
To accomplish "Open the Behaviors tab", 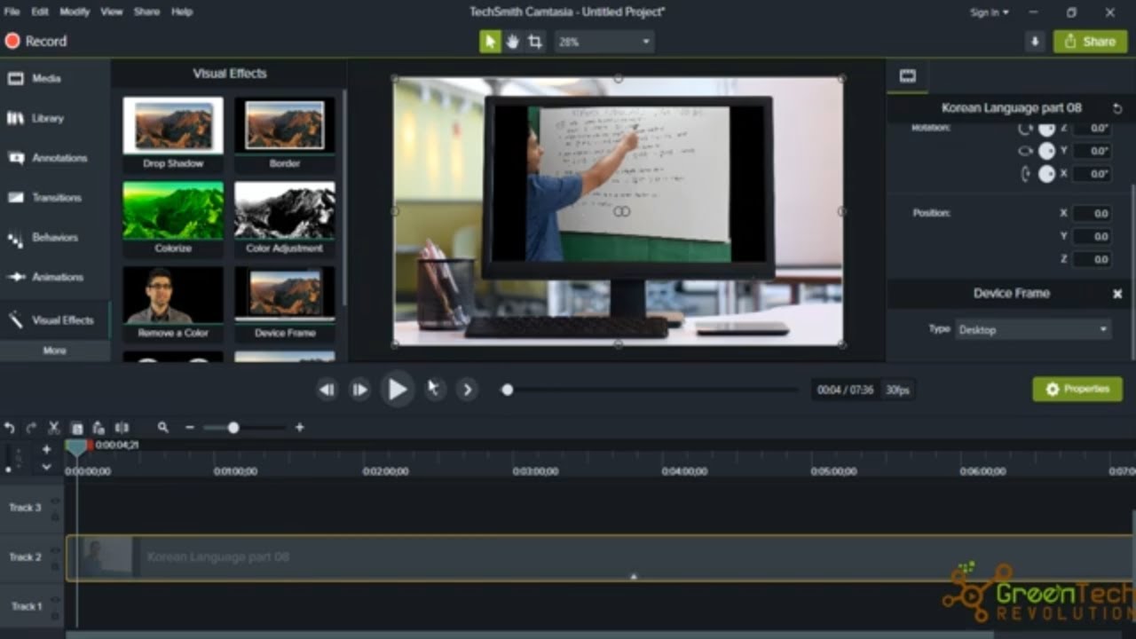I will (x=54, y=238).
